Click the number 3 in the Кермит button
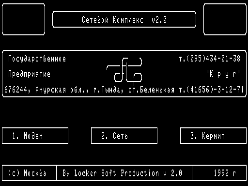 point(193,136)
